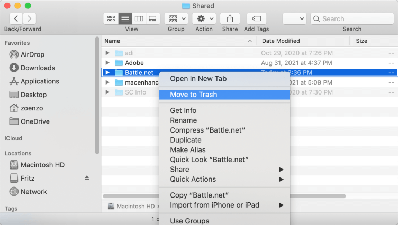Screen dimensions: 398x225
Task: Expand the macenhance folder
Action: (107, 82)
